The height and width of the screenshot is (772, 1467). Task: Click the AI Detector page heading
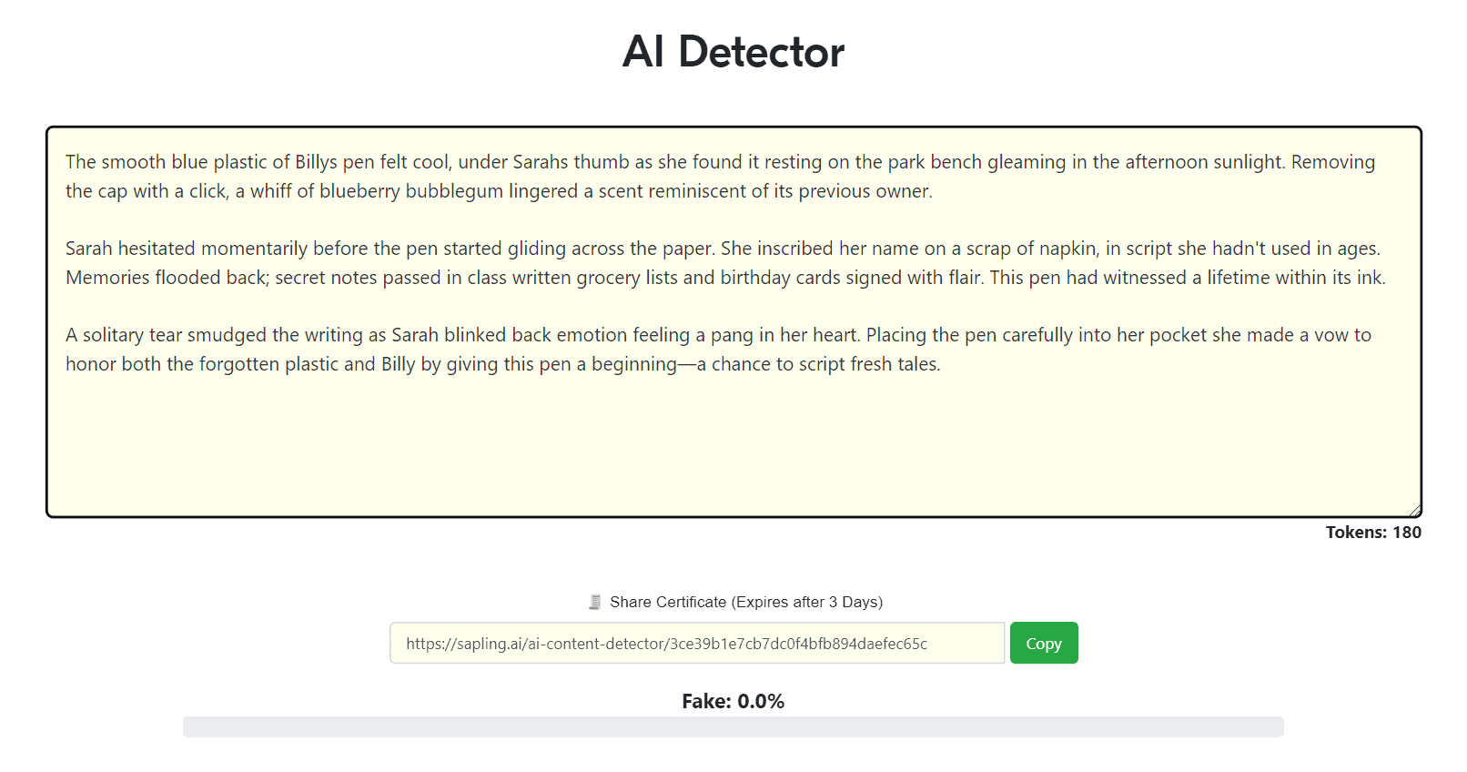(733, 52)
